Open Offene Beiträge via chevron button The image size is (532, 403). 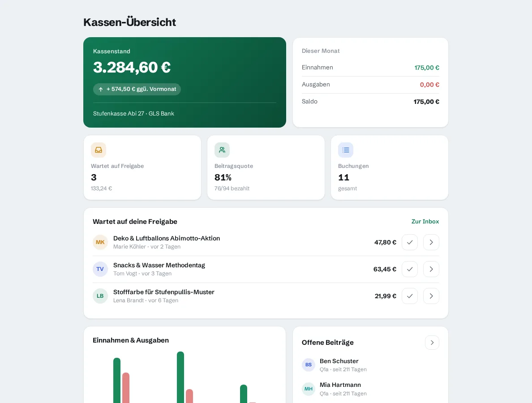(x=432, y=343)
